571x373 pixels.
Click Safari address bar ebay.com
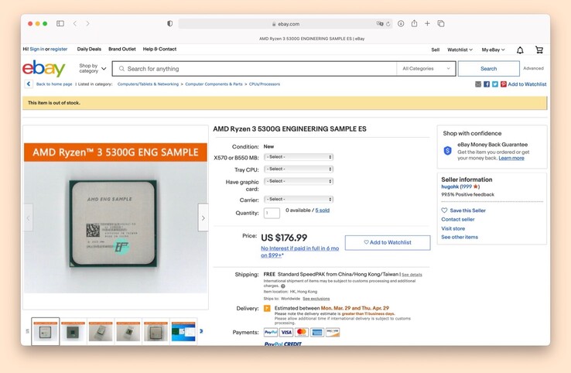tap(285, 24)
